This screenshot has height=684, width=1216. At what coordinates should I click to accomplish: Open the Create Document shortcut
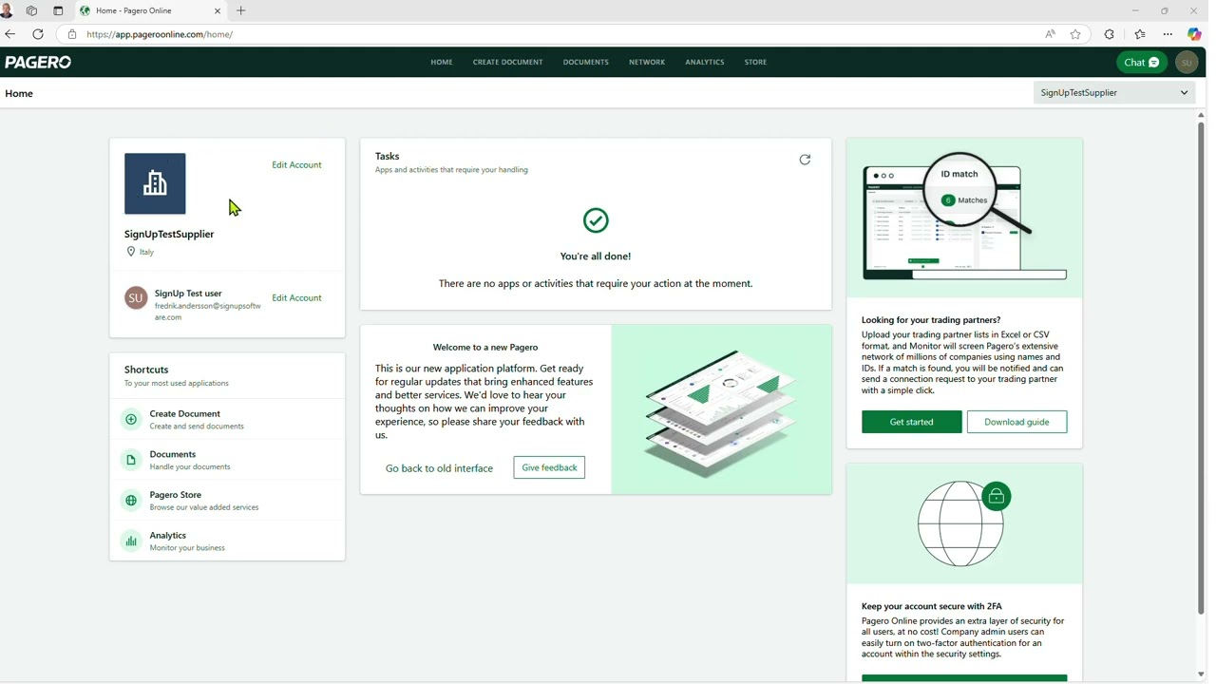(227, 419)
